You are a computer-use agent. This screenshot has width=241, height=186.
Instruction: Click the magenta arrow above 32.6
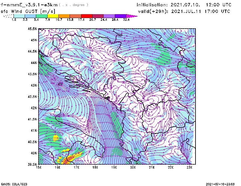132,16
